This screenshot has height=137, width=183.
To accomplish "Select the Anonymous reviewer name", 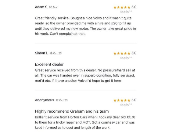I will coord(44,100).
